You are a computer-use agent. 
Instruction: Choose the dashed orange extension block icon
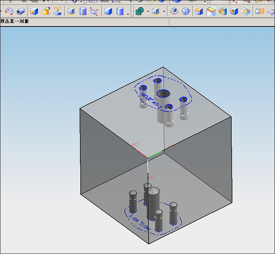coord(260,12)
